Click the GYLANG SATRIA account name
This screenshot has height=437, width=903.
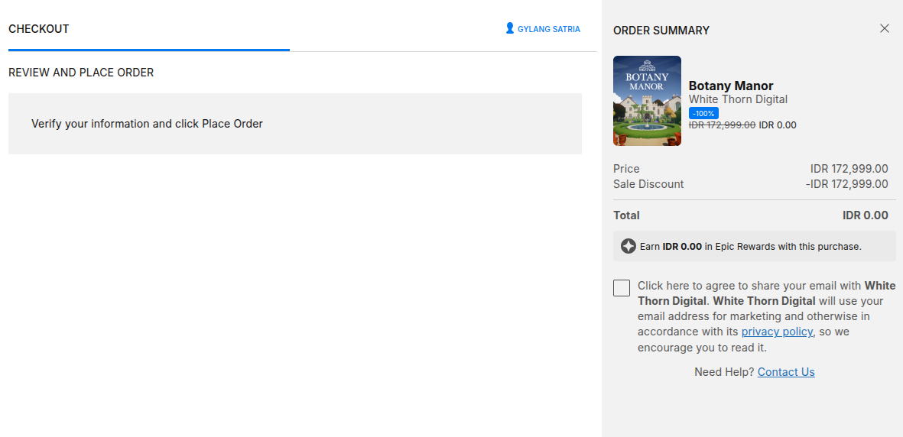pyautogui.click(x=548, y=29)
